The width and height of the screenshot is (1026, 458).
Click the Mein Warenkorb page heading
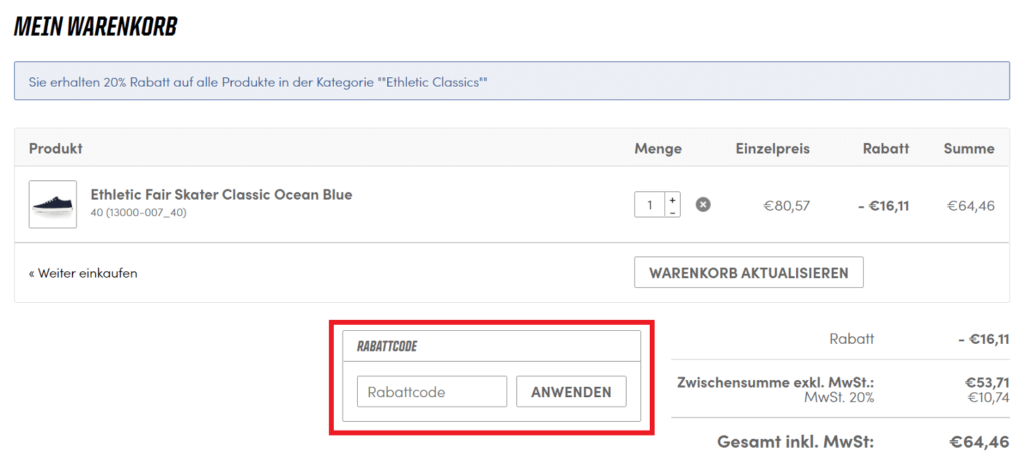[x=96, y=27]
